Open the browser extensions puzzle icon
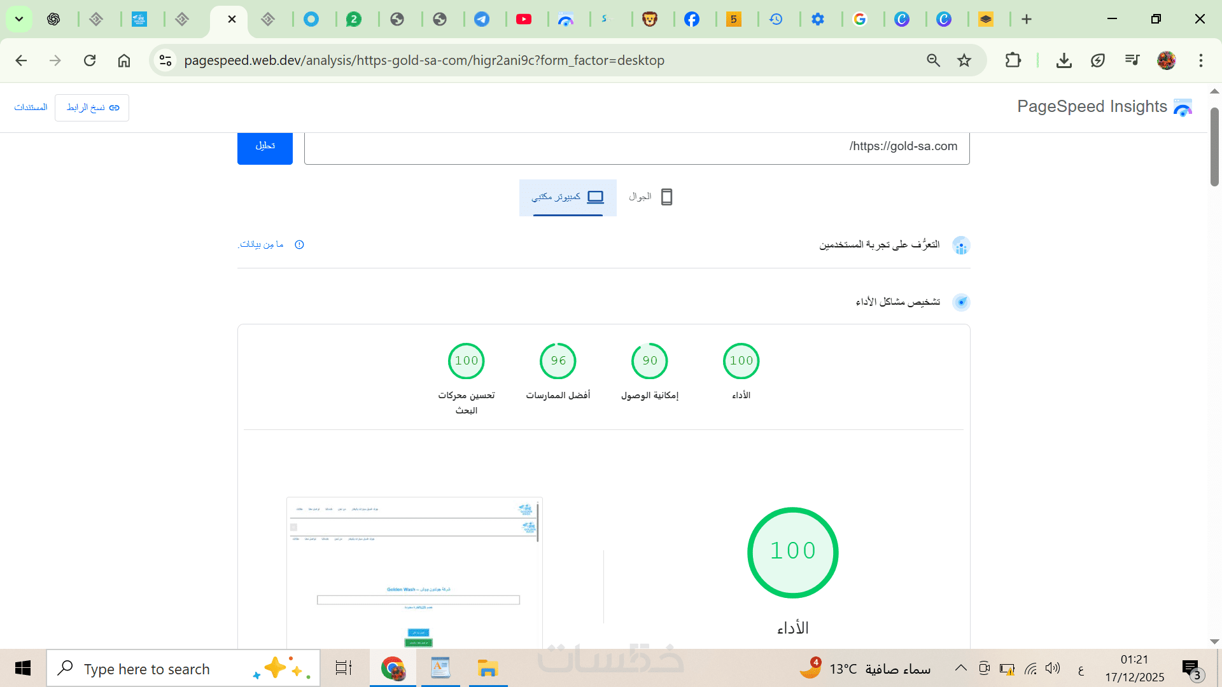This screenshot has width=1222, height=687. tap(1013, 60)
